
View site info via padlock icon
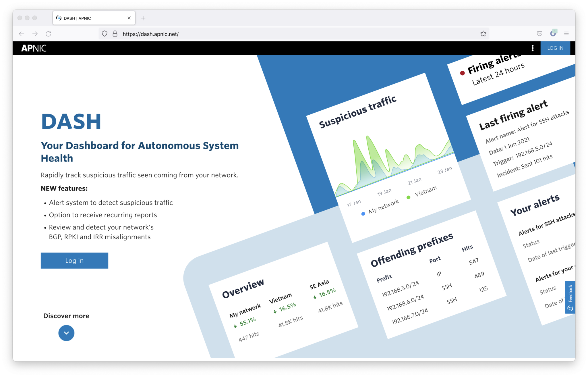coord(115,34)
